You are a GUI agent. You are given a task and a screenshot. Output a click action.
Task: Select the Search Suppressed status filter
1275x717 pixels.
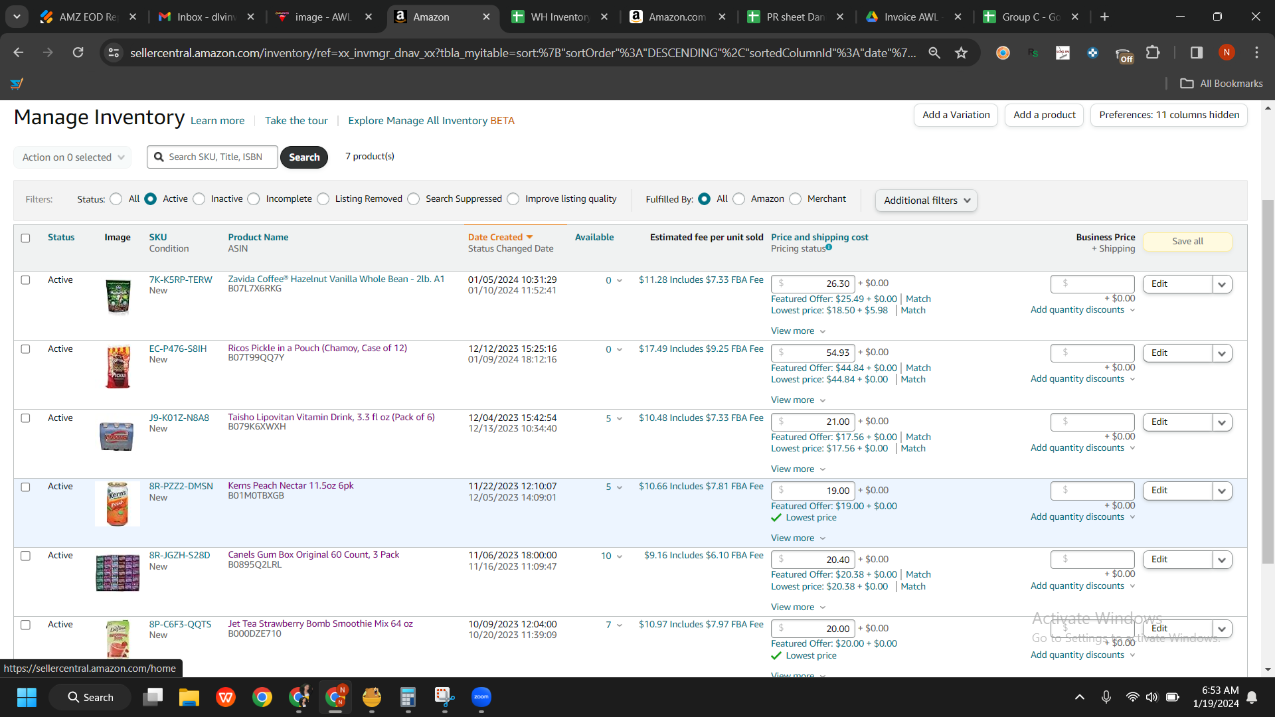(414, 199)
